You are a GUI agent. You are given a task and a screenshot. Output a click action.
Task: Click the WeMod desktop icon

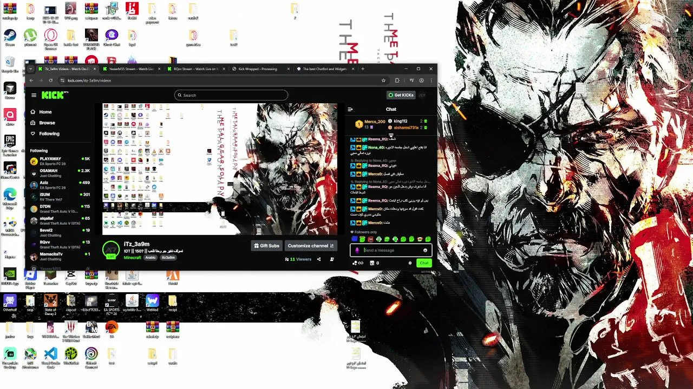[152, 303]
